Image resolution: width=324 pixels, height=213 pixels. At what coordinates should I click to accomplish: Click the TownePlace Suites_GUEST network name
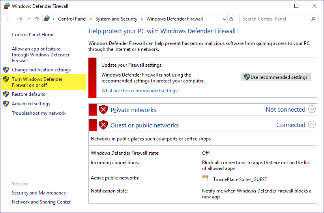point(240,179)
